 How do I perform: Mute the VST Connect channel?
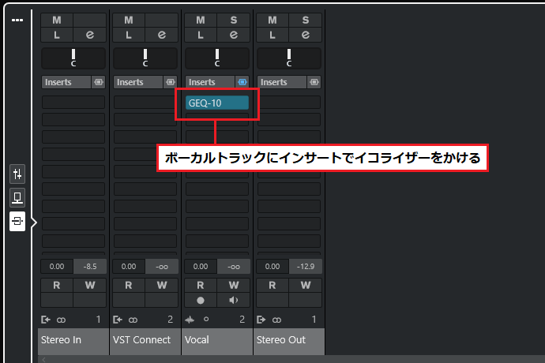click(x=129, y=21)
